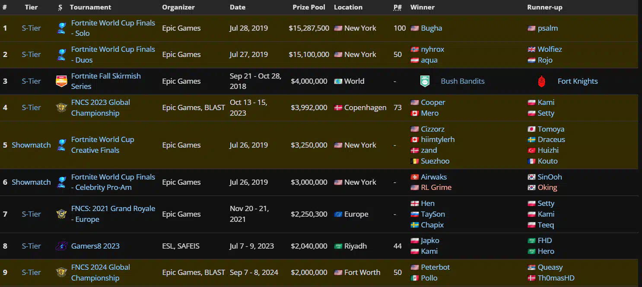Click the FNCS 2024 Global Championship badge icon
The height and width of the screenshot is (287, 642).
(x=61, y=272)
